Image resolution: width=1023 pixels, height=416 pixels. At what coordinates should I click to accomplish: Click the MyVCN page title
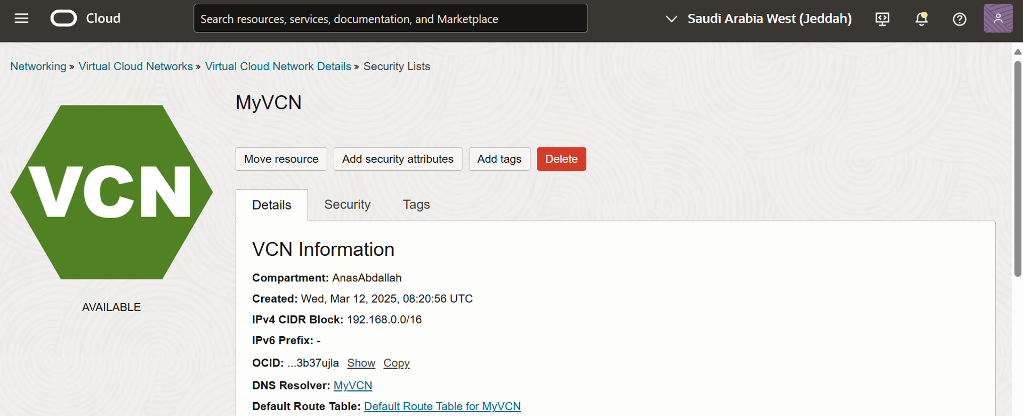click(269, 102)
